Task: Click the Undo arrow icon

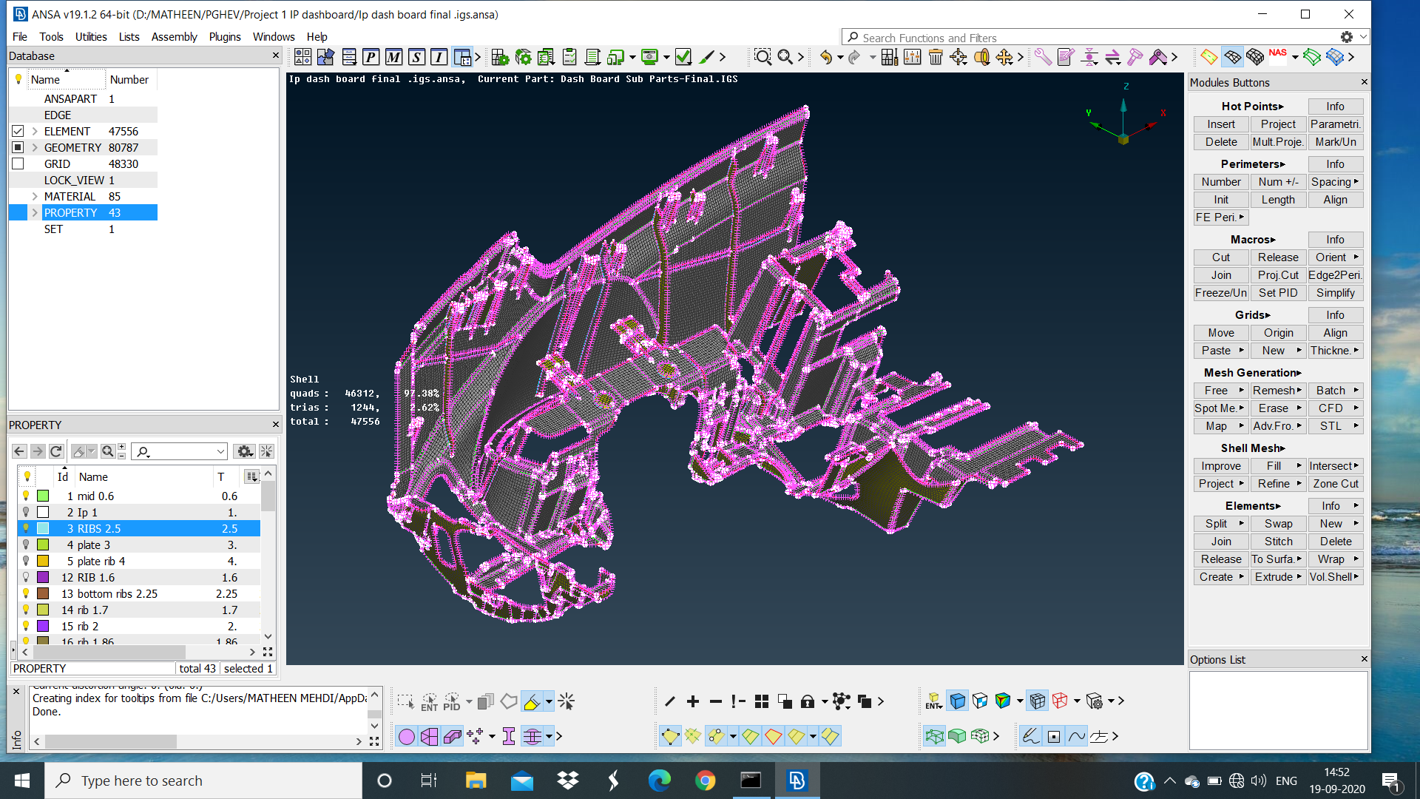Action: tap(826, 56)
